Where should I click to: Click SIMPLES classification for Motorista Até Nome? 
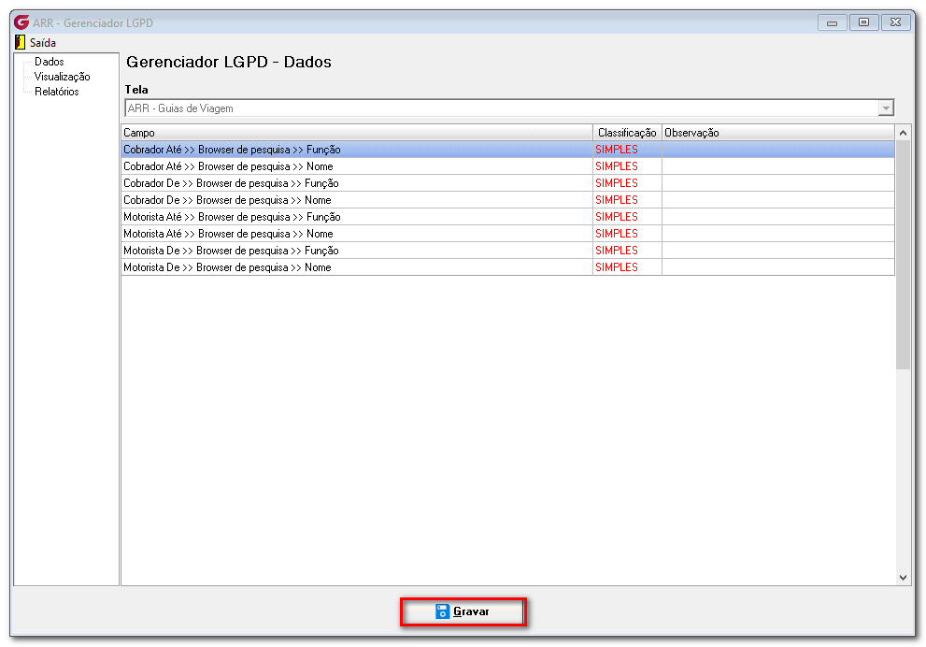(617, 234)
